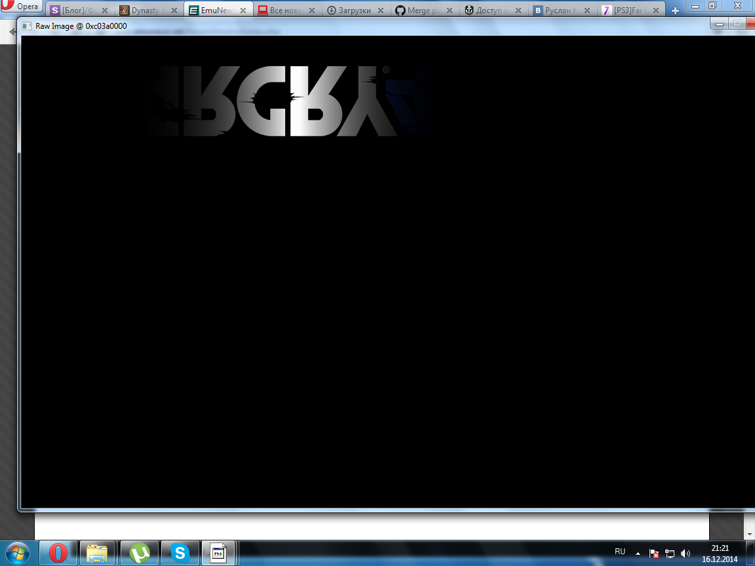Image resolution: width=755 pixels, height=566 pixels.
Task: Open a new browser tab
Action: [675, 10]
